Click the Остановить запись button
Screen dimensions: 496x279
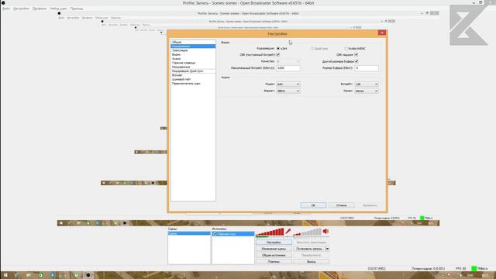click(309, 249)
